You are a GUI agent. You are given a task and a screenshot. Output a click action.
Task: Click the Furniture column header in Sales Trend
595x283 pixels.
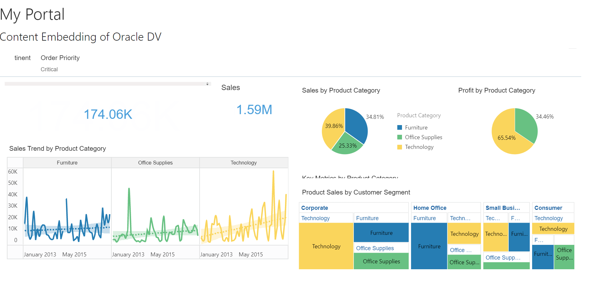pyautogui.click(x=67, y=163)
